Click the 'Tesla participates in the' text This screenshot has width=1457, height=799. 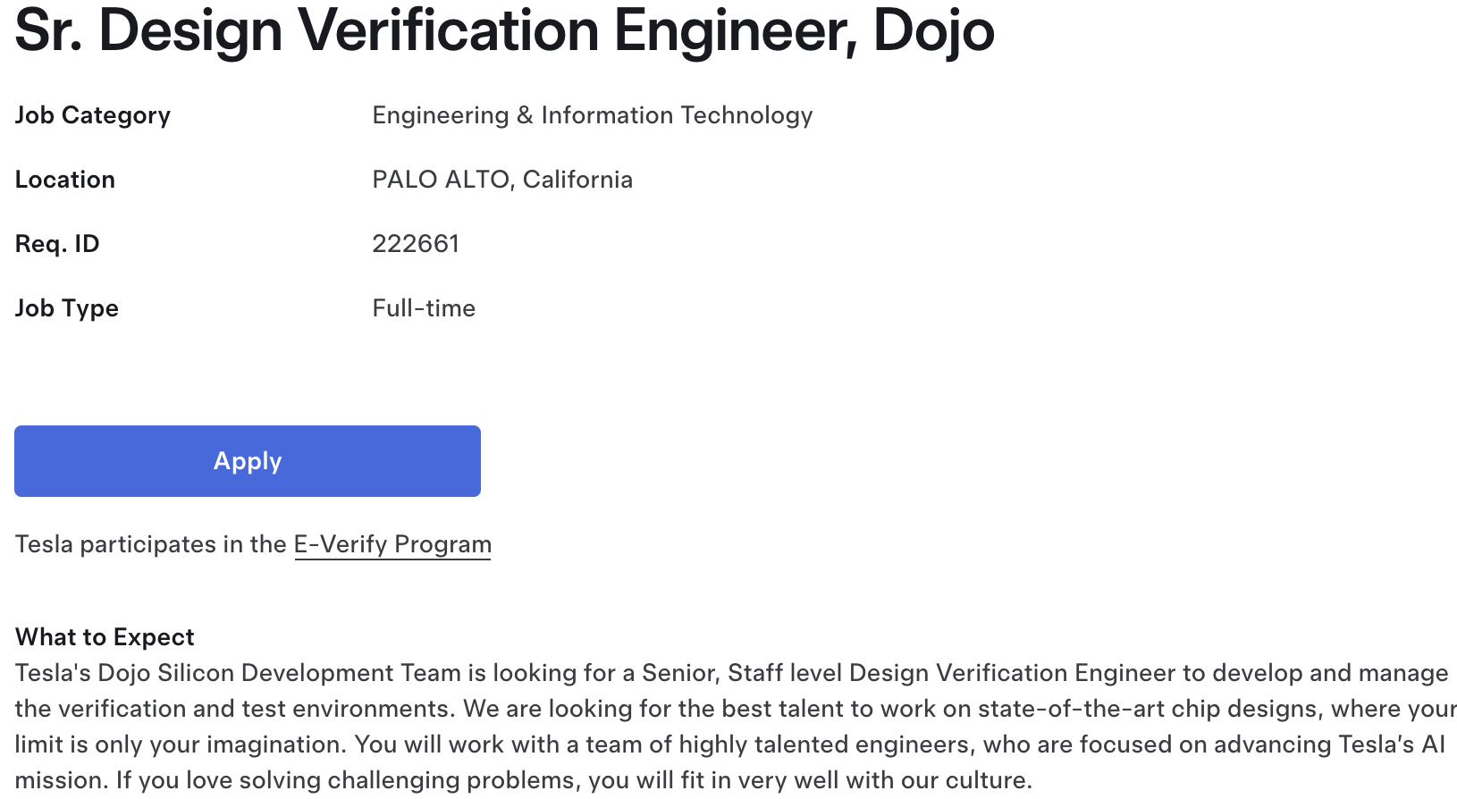click(151, 544)
